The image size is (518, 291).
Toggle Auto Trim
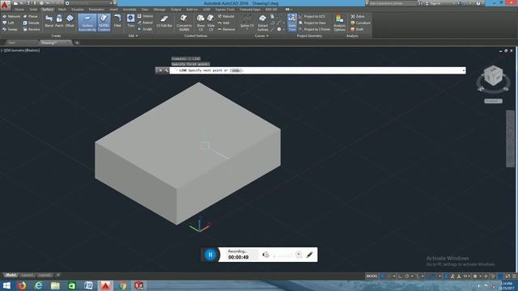click(292, 23)
